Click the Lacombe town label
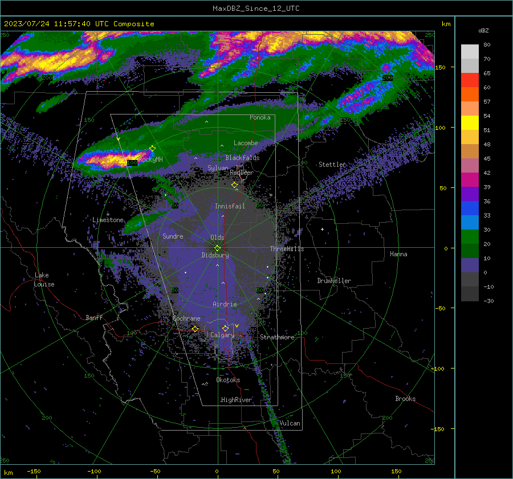The width and height of the screenshot is (513, 479). click(x=246, y=143)
